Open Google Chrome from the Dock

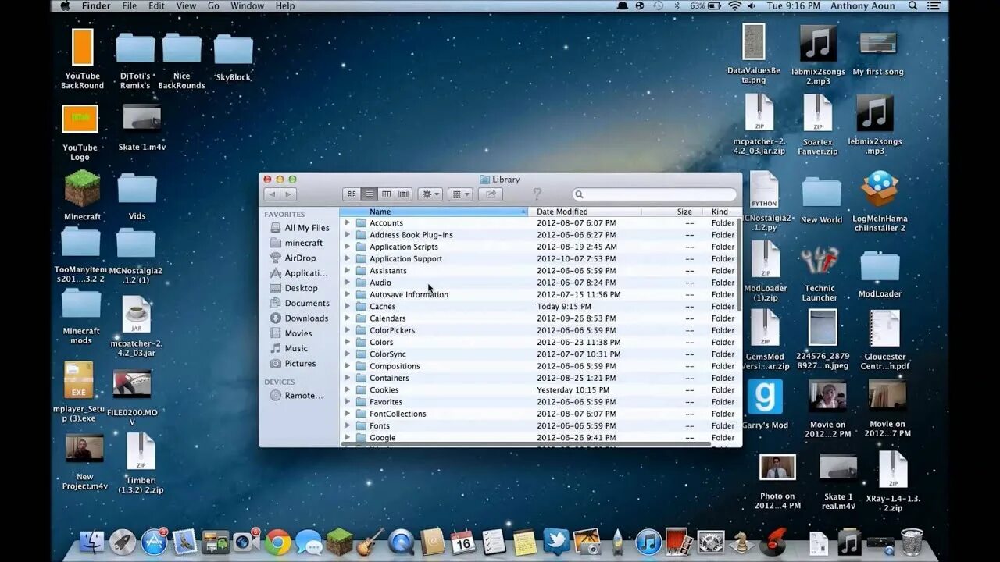(x=278, y=541)
